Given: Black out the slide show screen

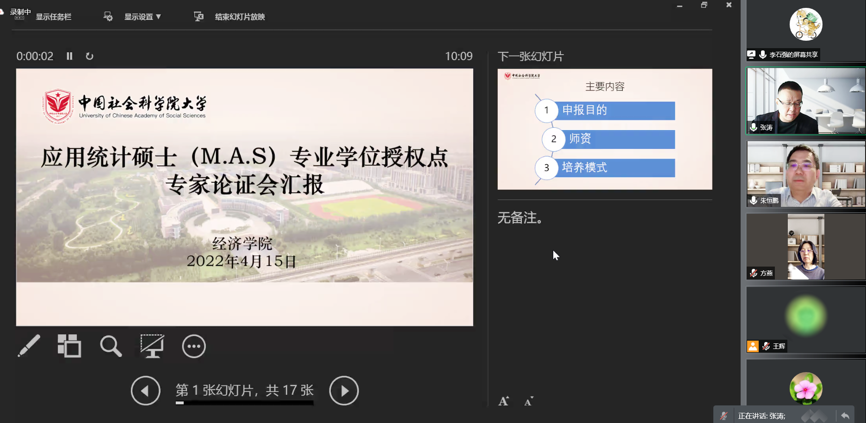Looking at the screenshot, I should [x=152, y=346].
